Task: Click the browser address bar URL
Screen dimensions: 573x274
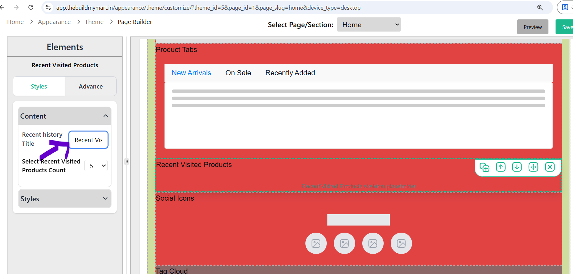Action: click(x=208, y=7)
